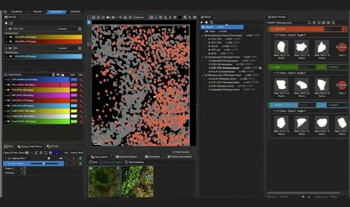The height and width of the screenshot is (207, 350).
Task: Select the second image thumbnail in Image Explorer
Action: click(137, 182)
